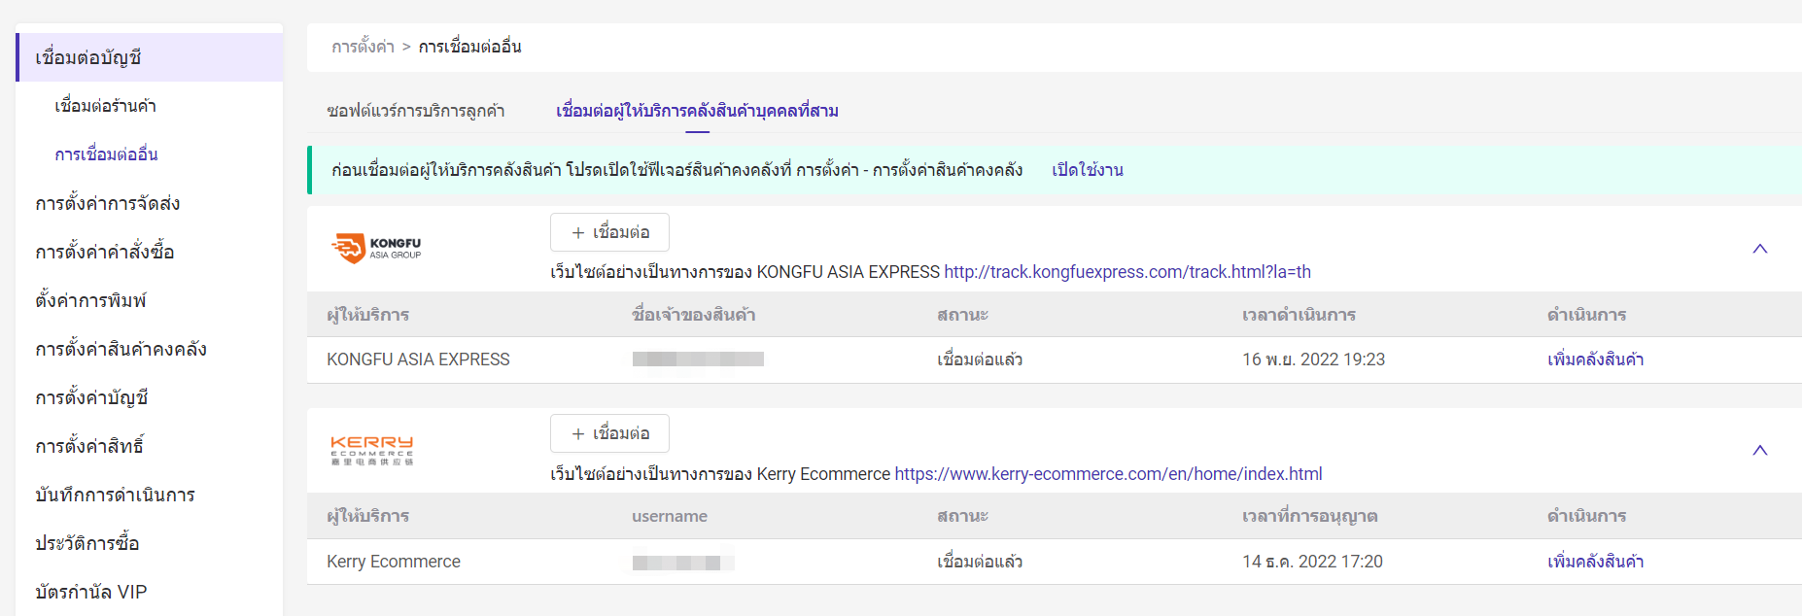1802x616 pixels.
Task: Open บัตรกำนัล VIP menu item
Action: pyautogui.click(x=90, y=592)
